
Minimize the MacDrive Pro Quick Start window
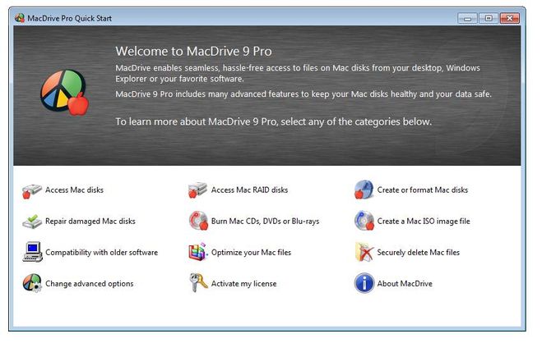click(467, 18)
